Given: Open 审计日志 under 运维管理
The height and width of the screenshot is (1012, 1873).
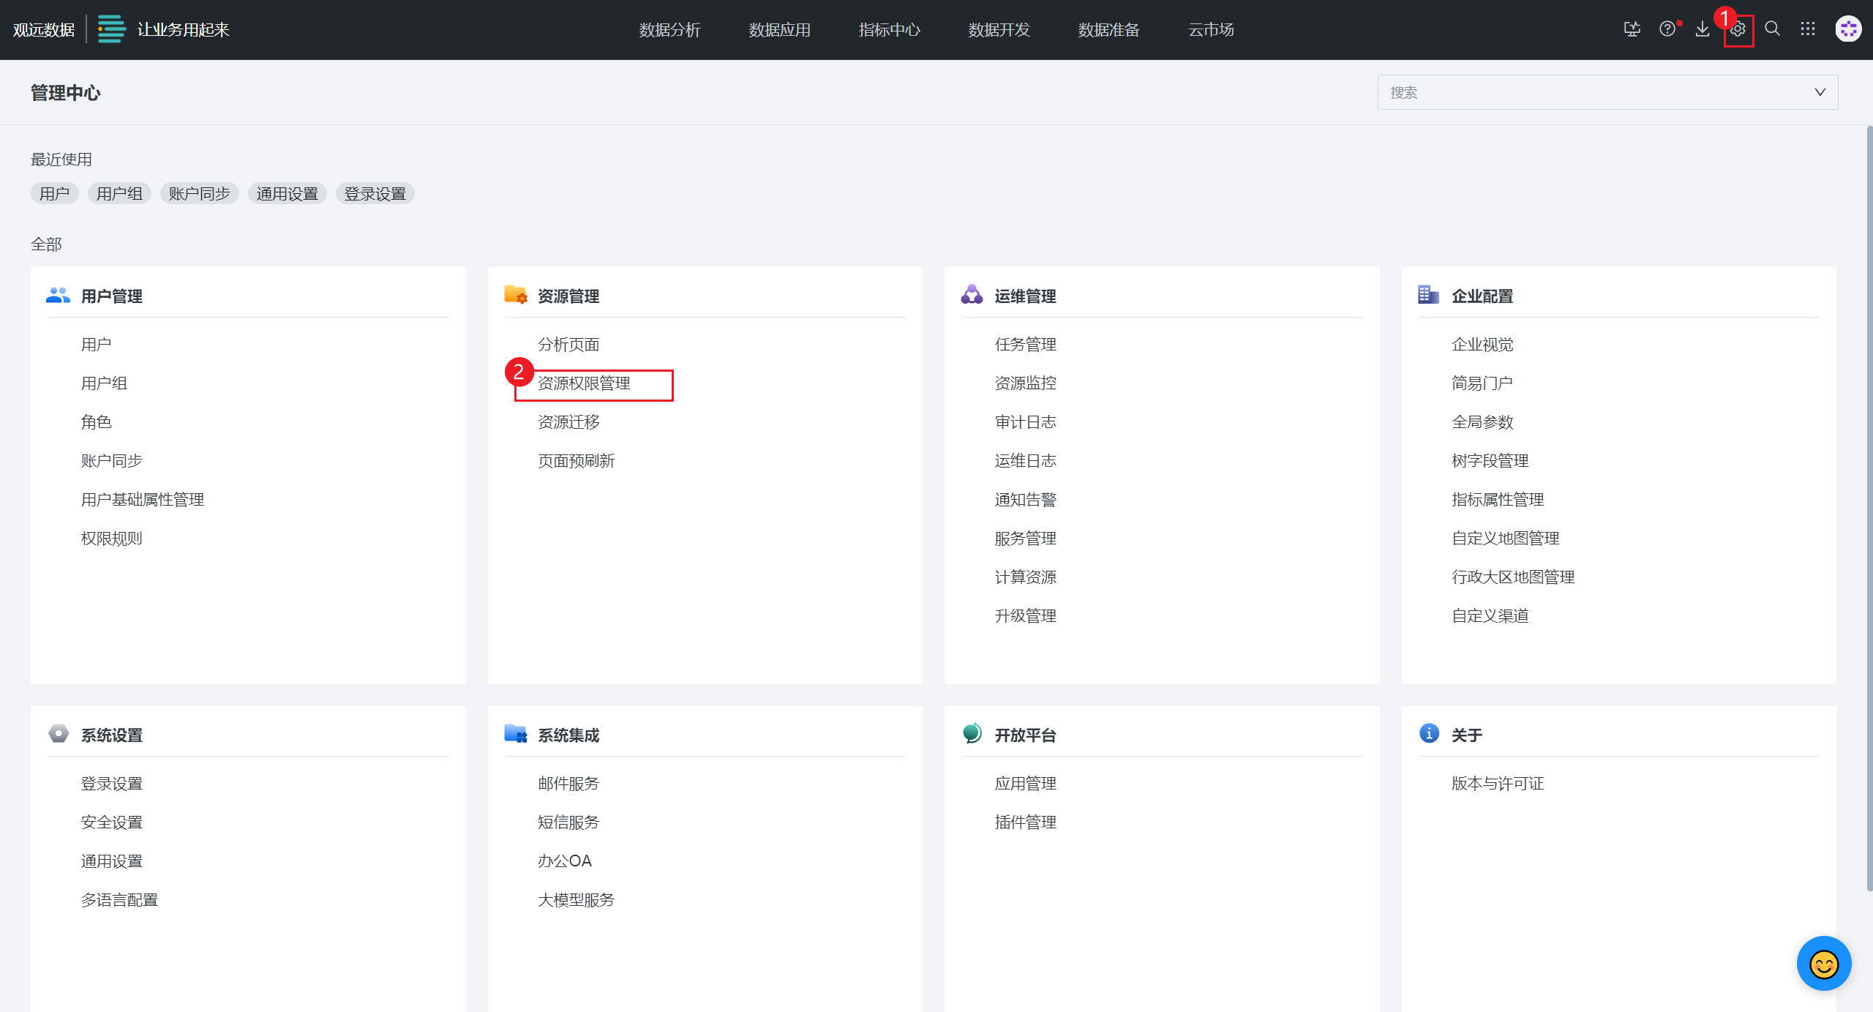Looking at the screenshot, I should [x=1025, y=422].
